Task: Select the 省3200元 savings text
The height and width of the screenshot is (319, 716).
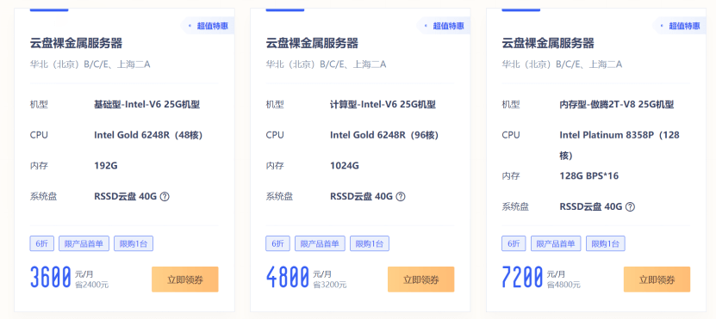Action: (330, 285)
